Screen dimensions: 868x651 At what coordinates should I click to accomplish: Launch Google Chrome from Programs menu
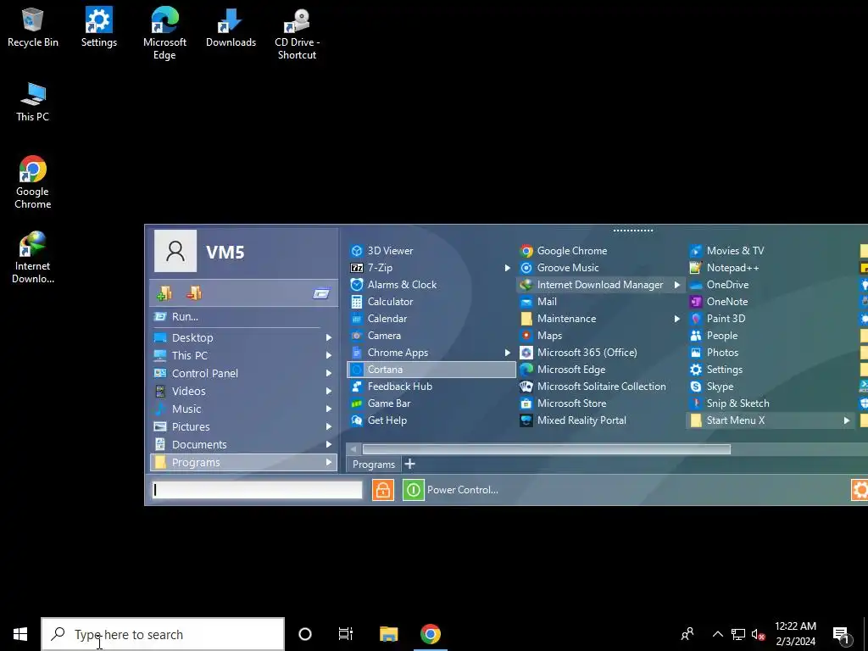click(x=601, y=251)
